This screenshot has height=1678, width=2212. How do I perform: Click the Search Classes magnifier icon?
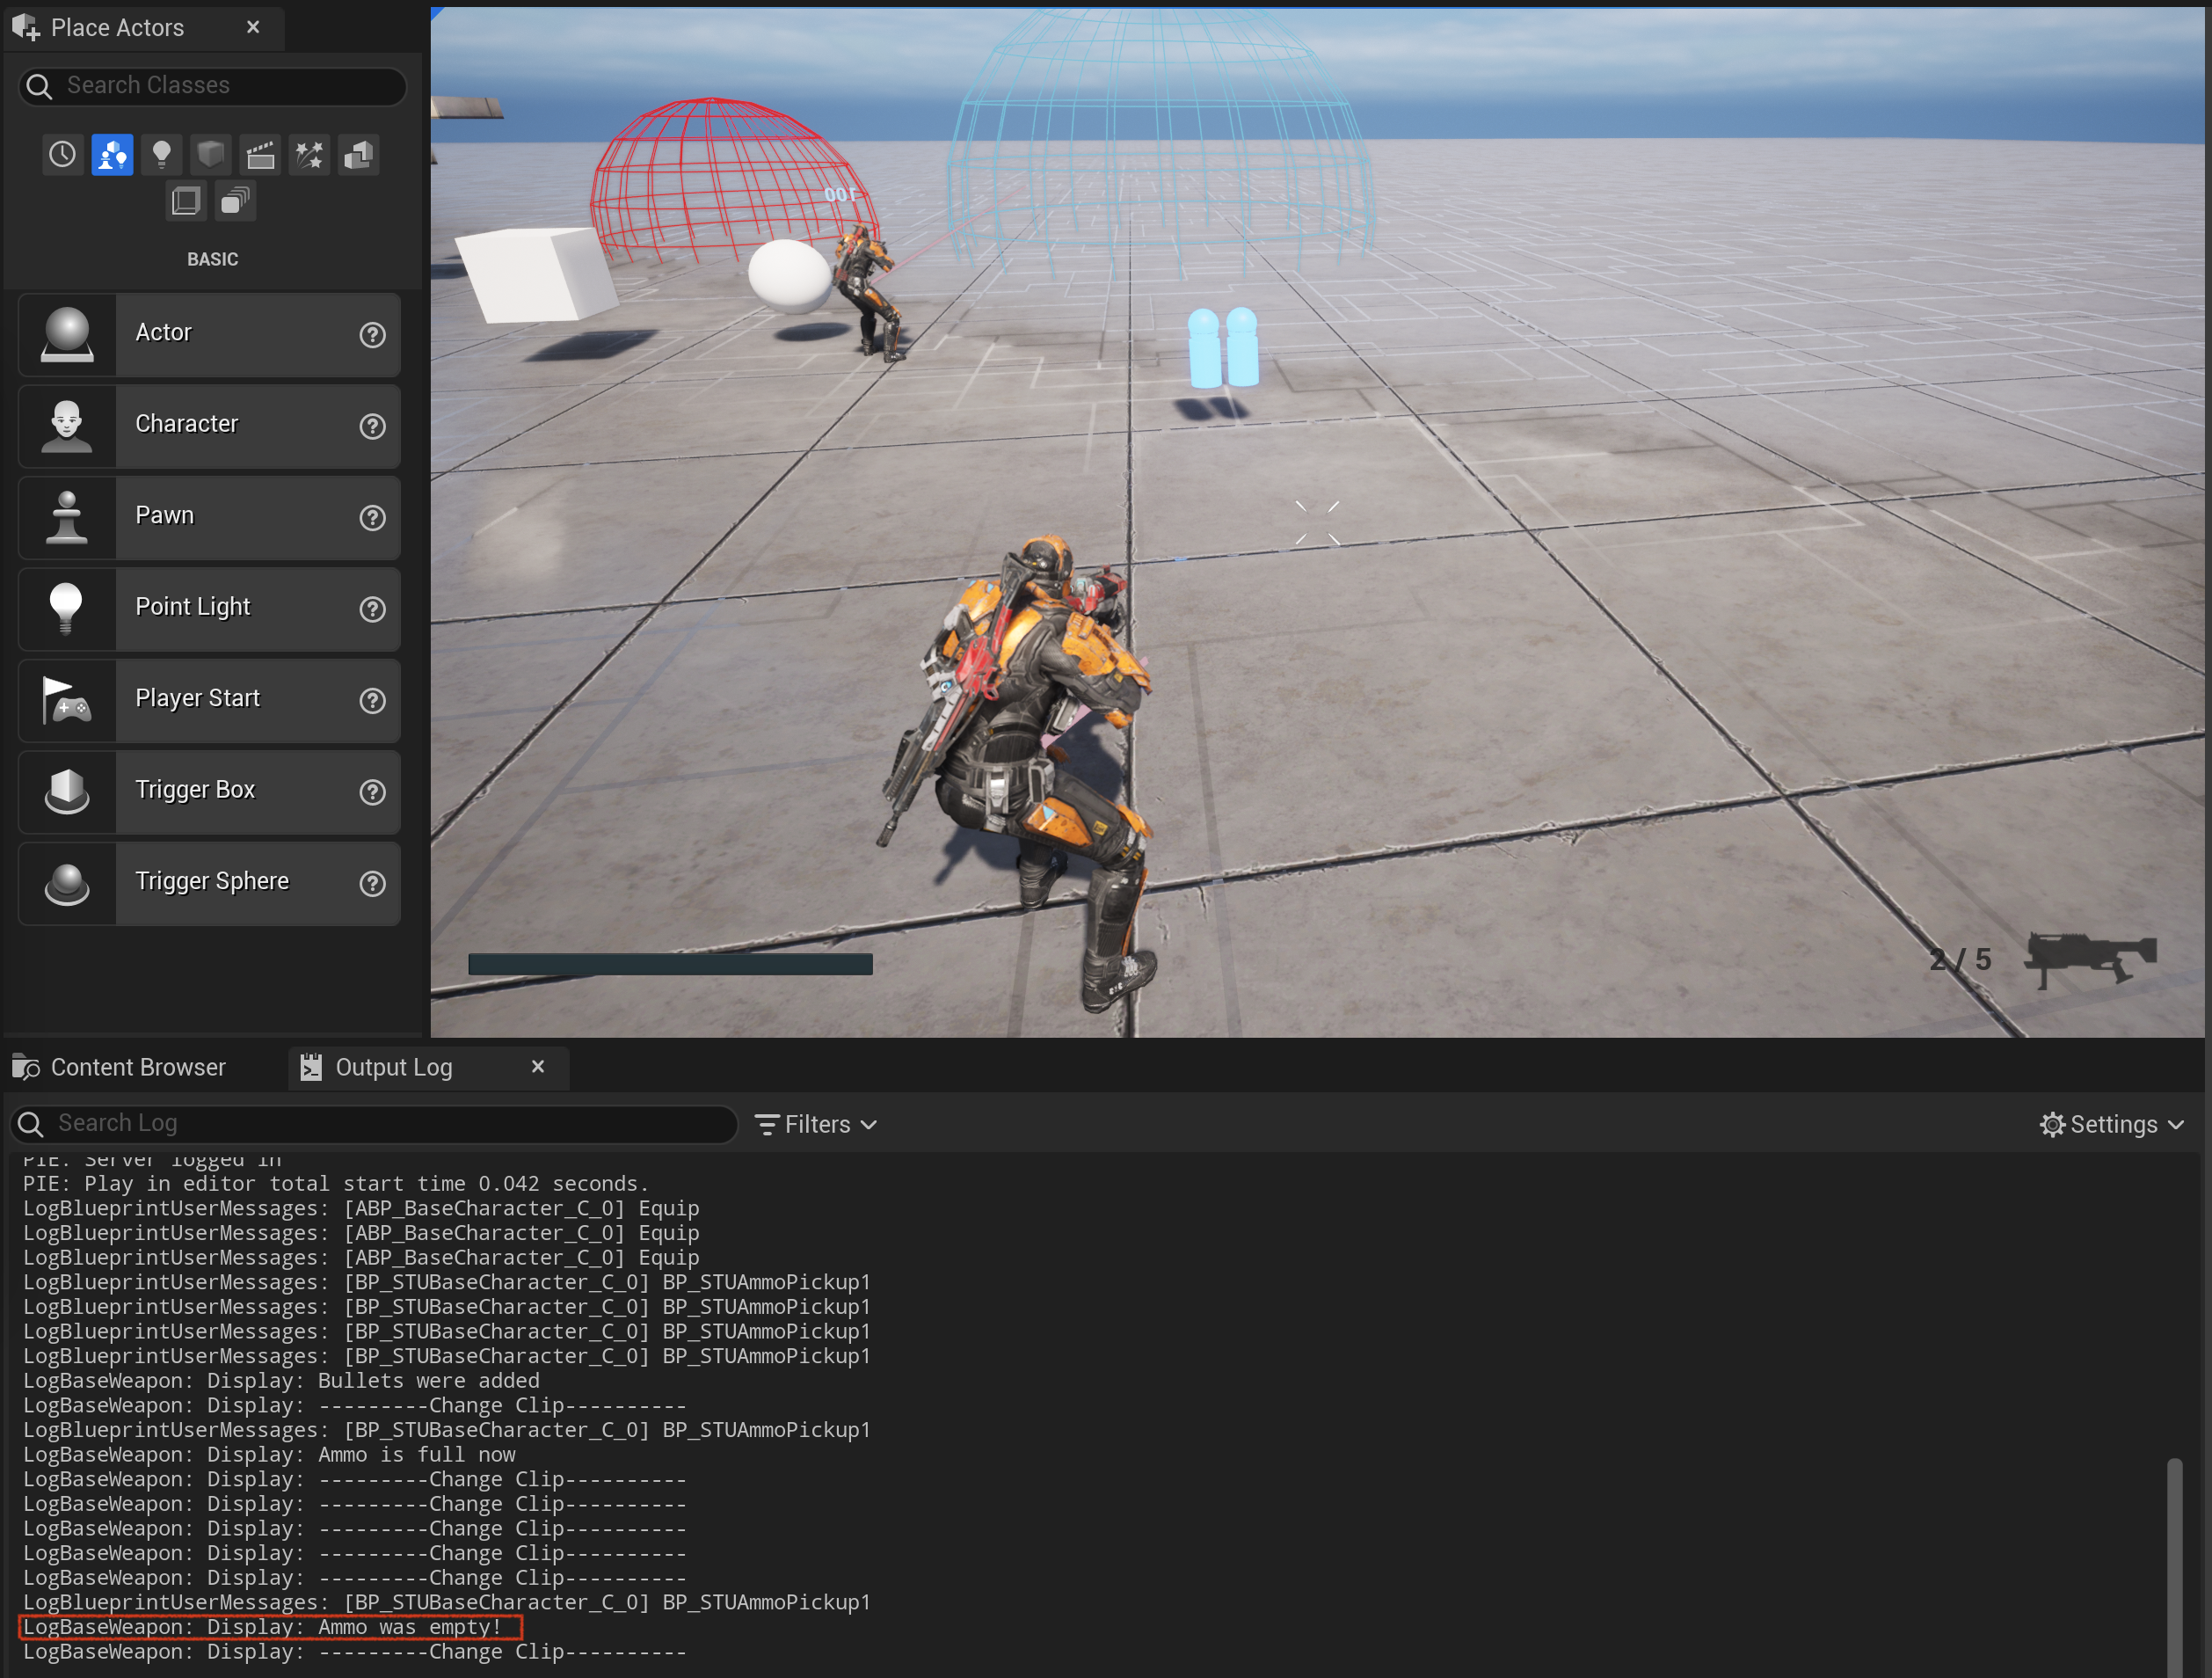pos(39,87)
